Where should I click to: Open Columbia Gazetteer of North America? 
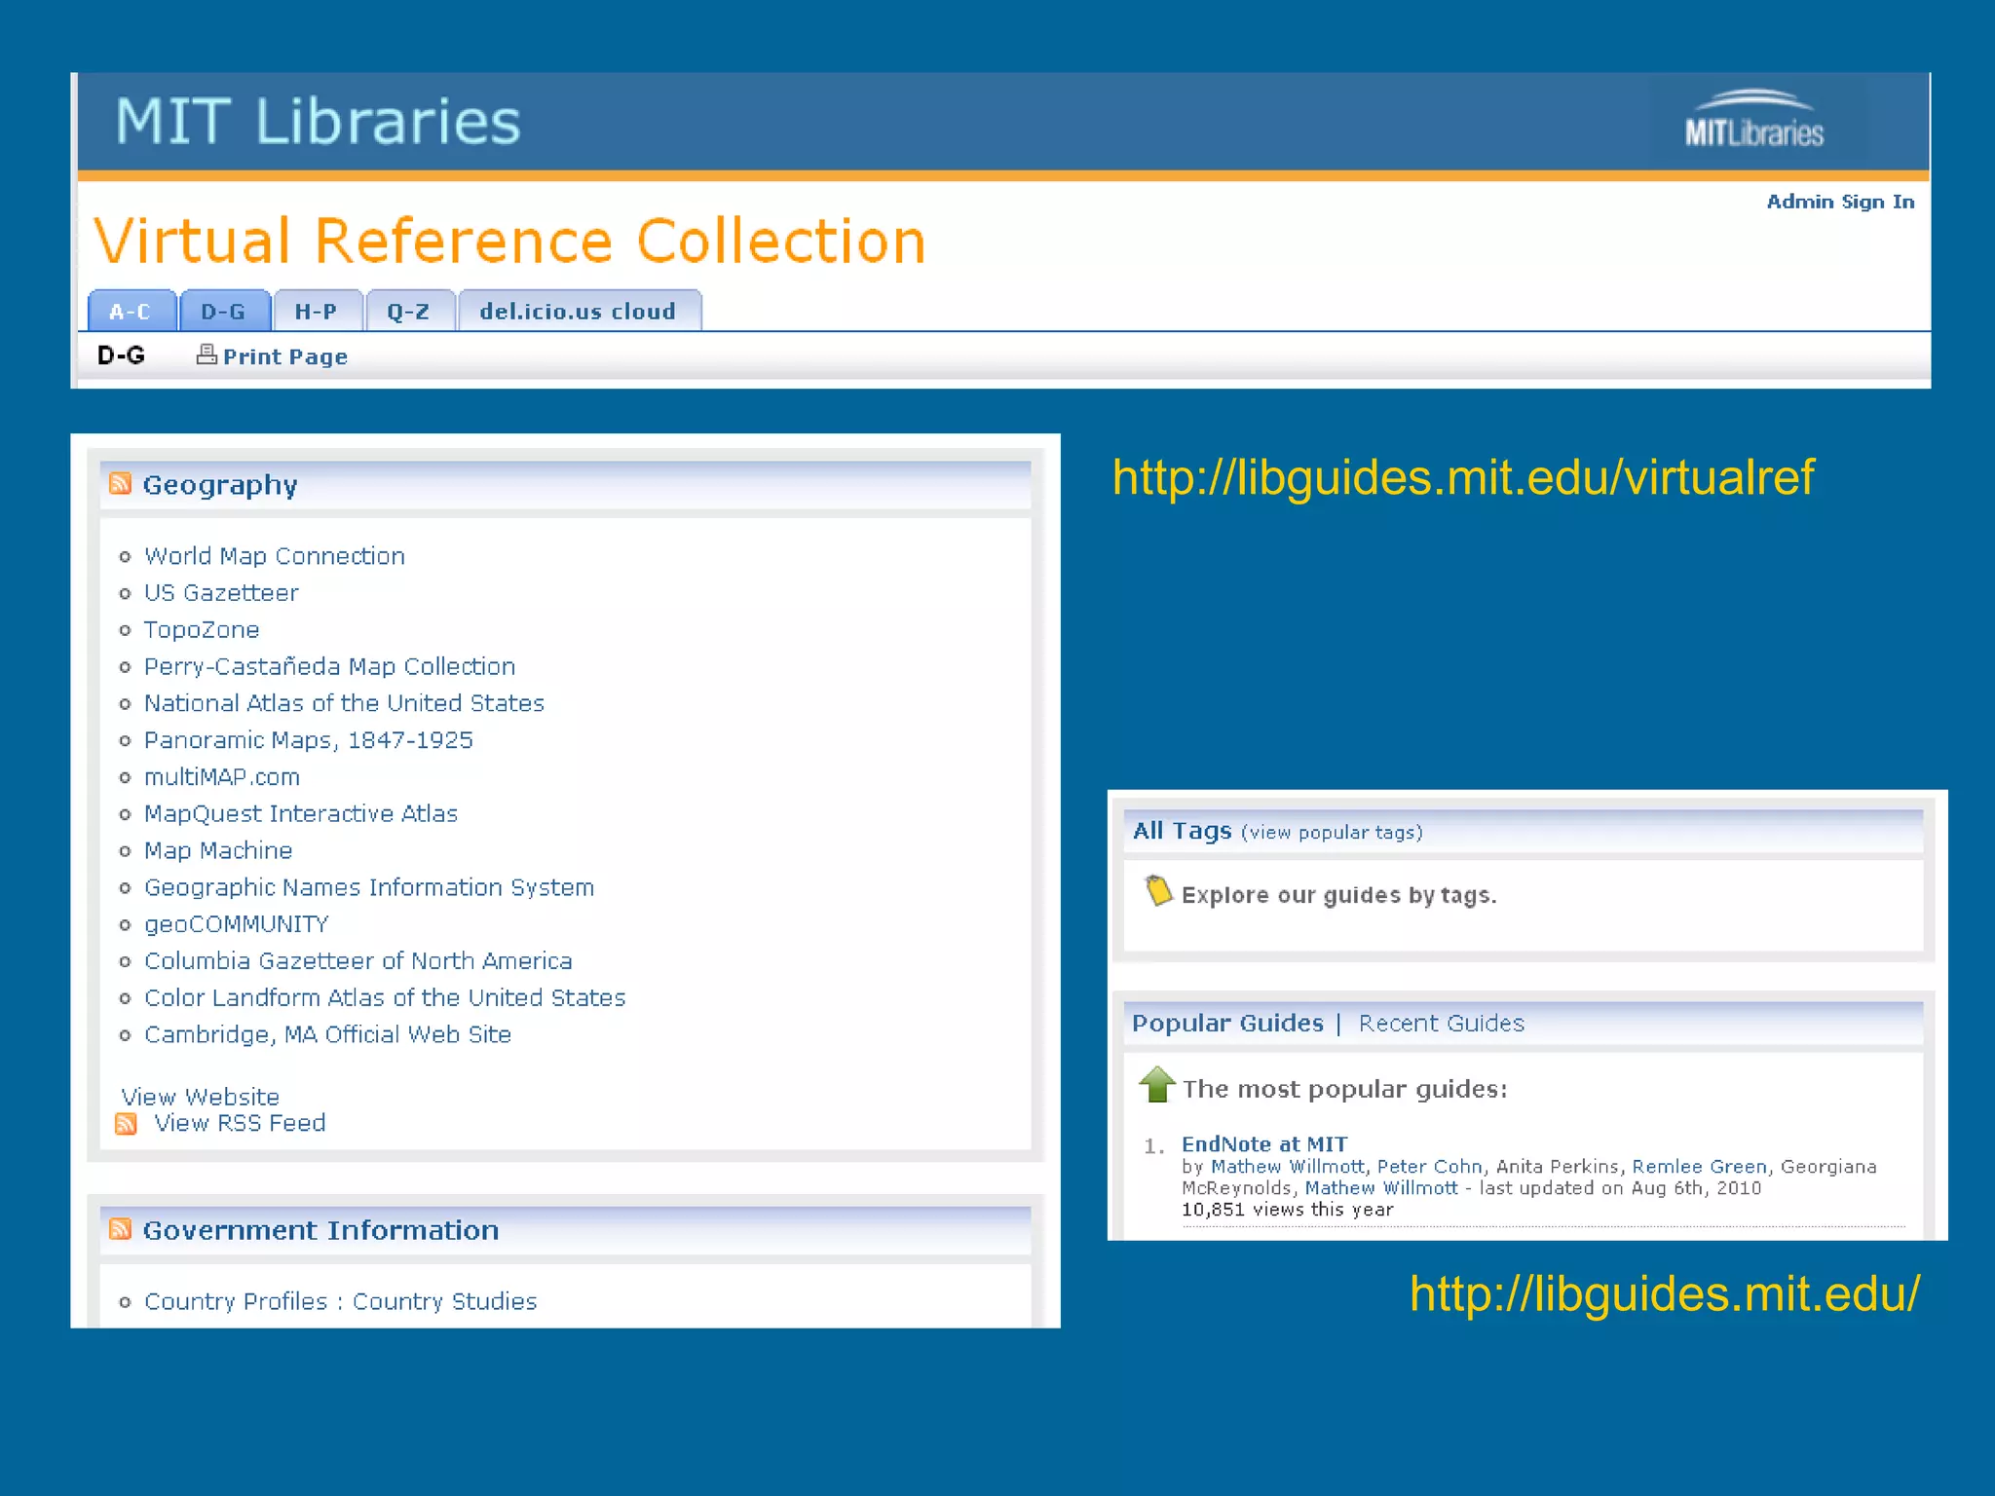click(358, 961)
